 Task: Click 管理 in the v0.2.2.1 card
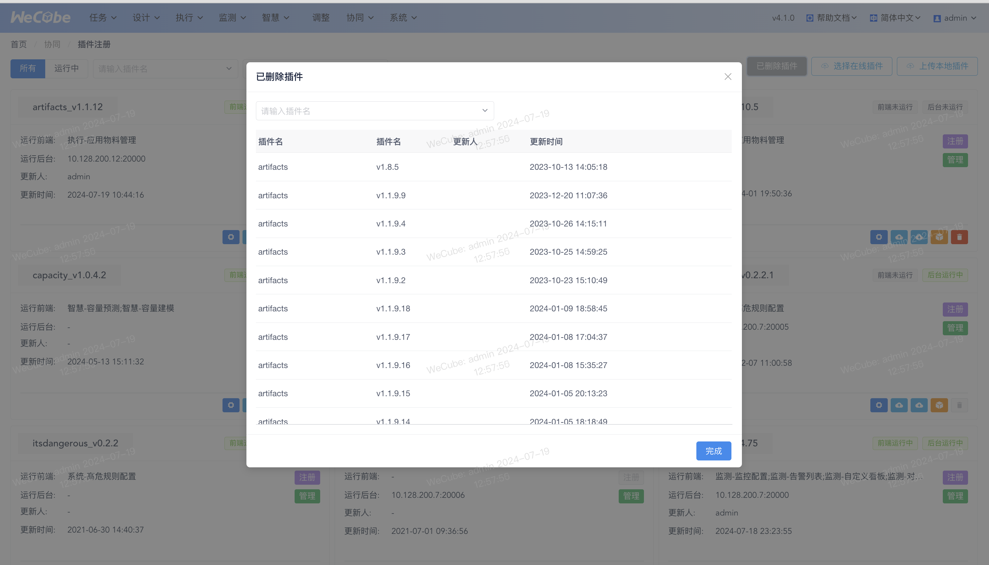(955, 328)
